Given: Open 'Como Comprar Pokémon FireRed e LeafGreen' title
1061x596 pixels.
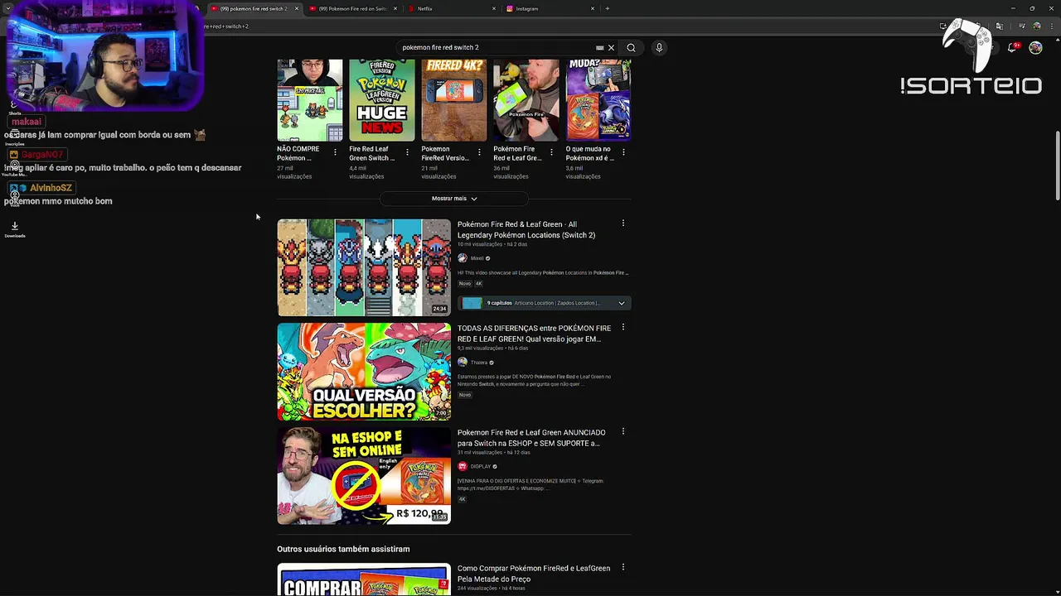Looking at the screenshot, I should click(x=534, y=573).
